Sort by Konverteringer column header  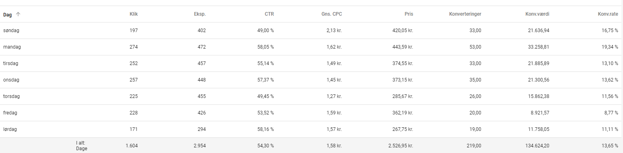click(x=465, y=14)
